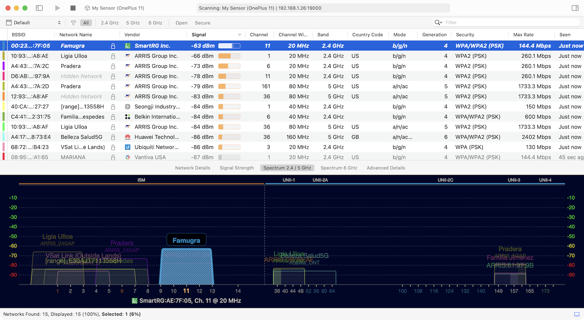Click channel 161 cell for Pradera
The height and width of the screenshot is (320, 584).
tap(266, 87)
